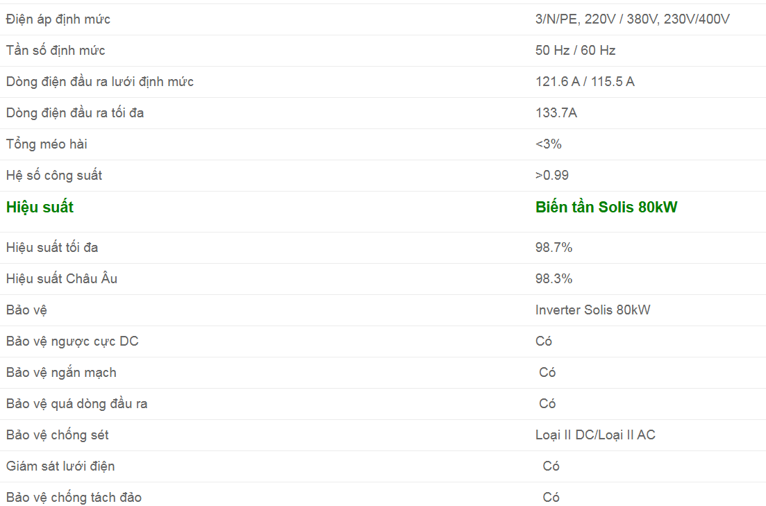Click the "Tần số định mức" label
Viewport: 766px width, 506px height.
(x=56, y=51)
